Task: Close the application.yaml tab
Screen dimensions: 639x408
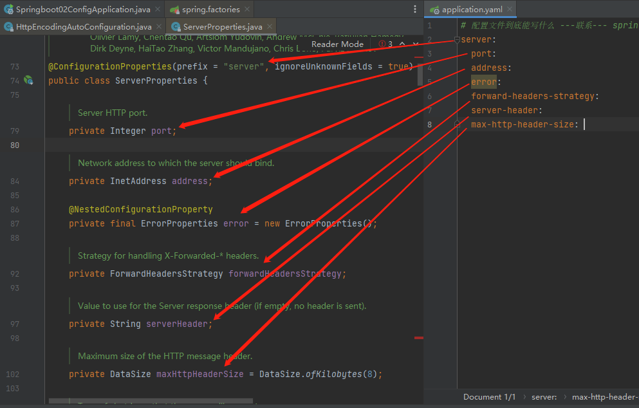Action: tap(510, 9)
